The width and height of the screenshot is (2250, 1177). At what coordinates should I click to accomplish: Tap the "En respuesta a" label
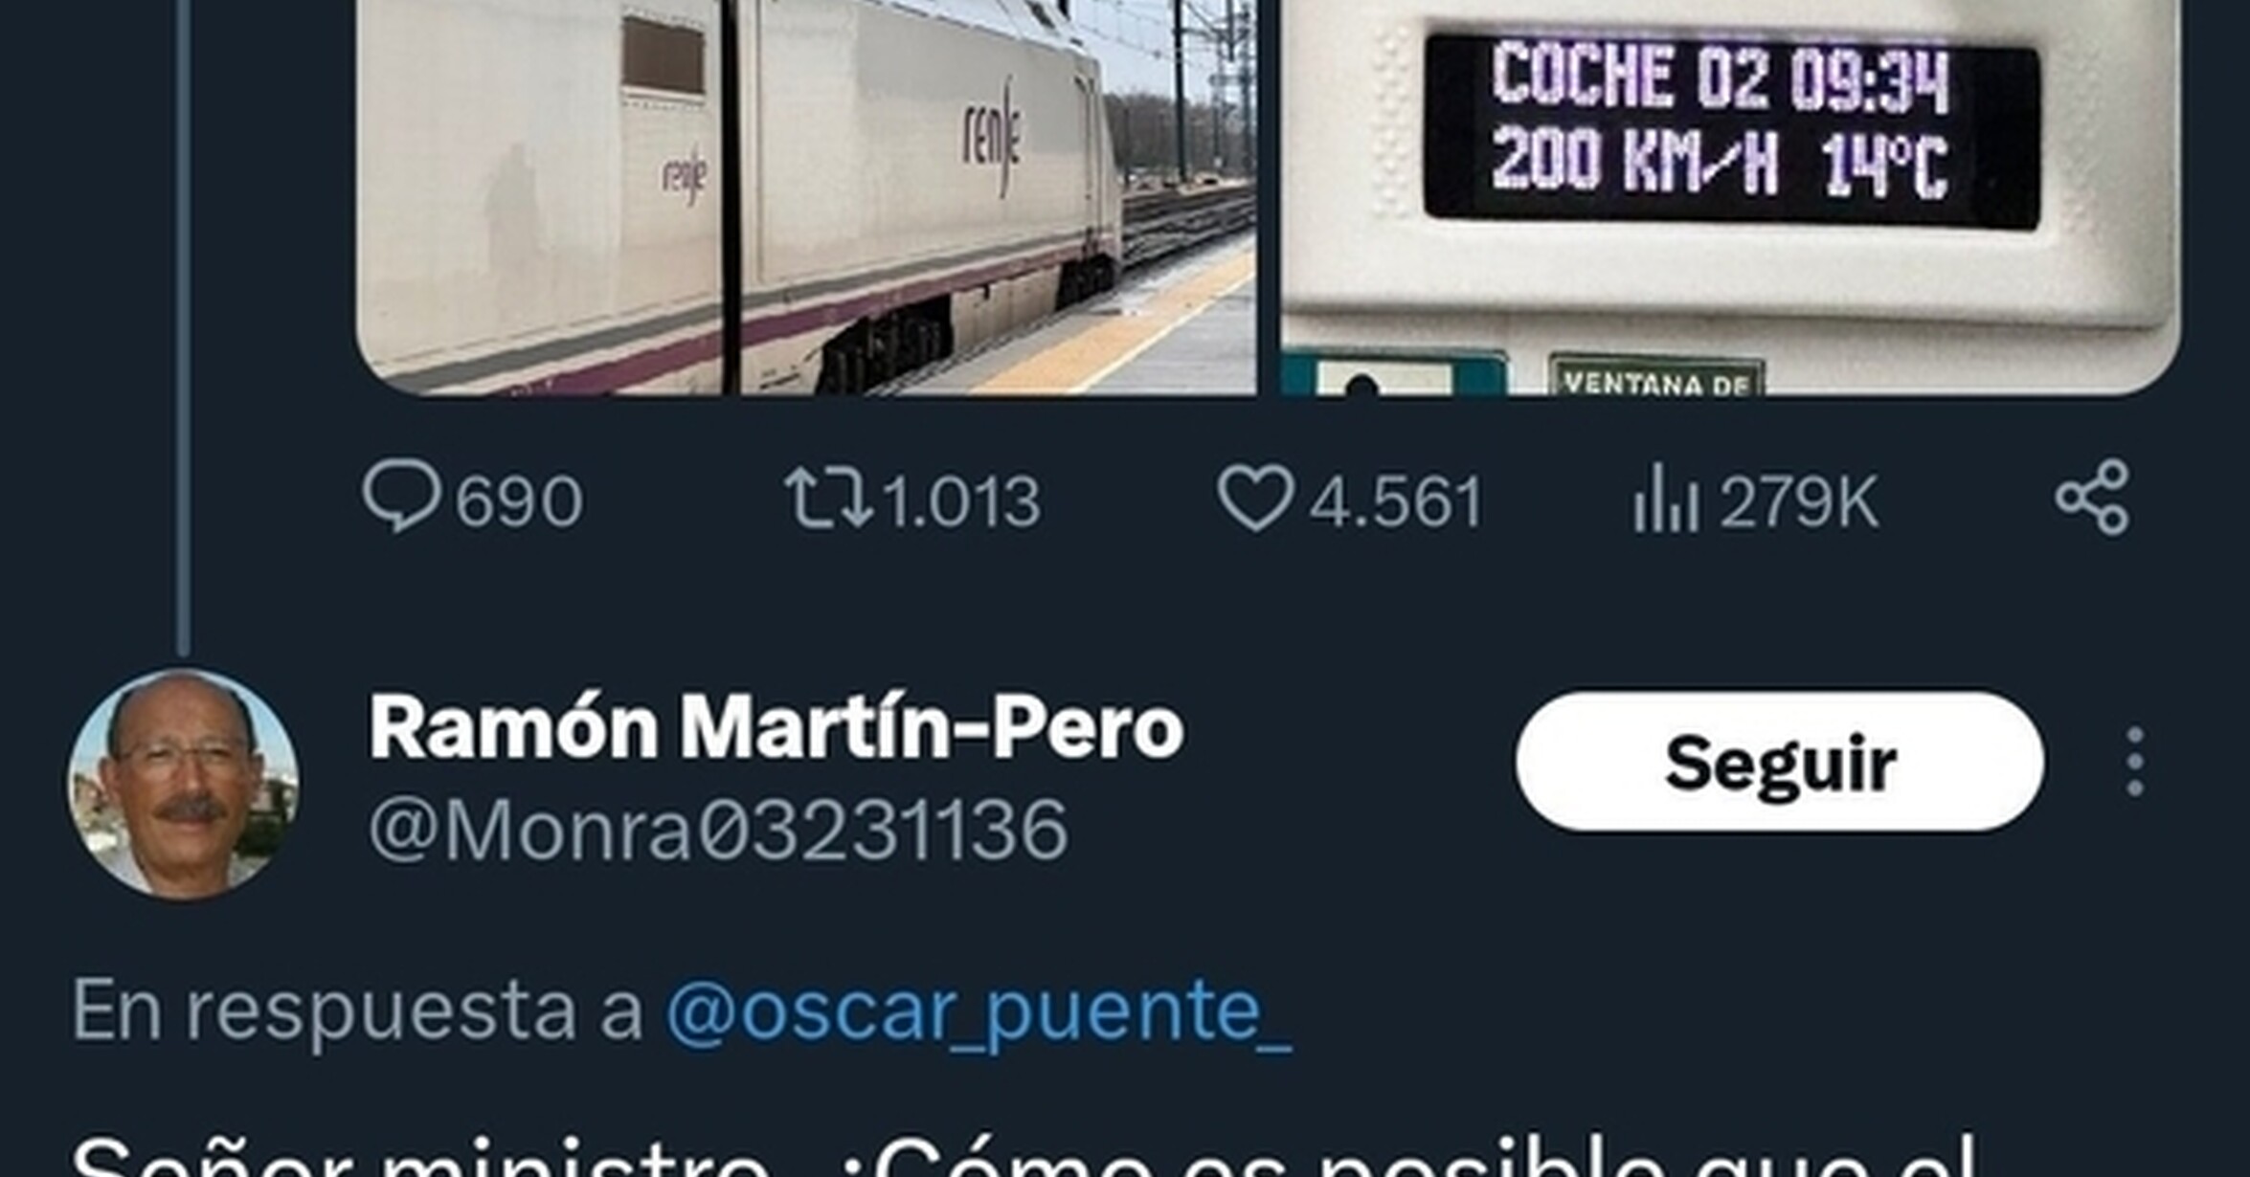tap(357, 1010)
